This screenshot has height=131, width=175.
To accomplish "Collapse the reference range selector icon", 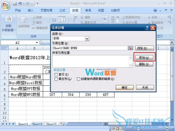I will coord(130,48).
